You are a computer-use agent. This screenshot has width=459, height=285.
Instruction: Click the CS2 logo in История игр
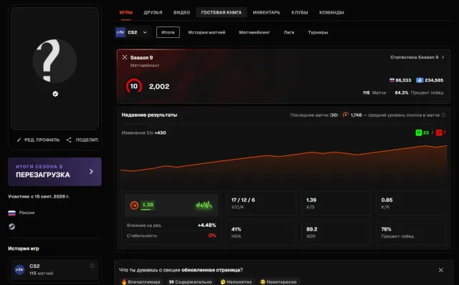19,269
